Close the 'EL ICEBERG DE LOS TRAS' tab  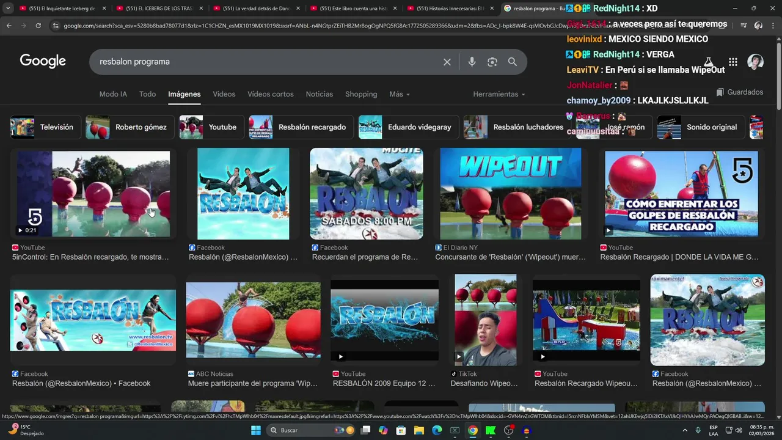[x=201, y=9]
